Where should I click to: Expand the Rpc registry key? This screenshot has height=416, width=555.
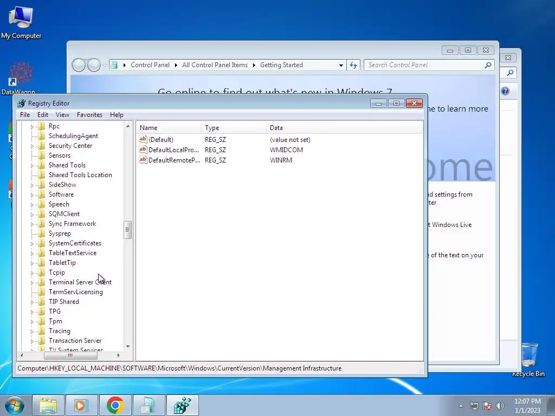click(x=32, y=126)
